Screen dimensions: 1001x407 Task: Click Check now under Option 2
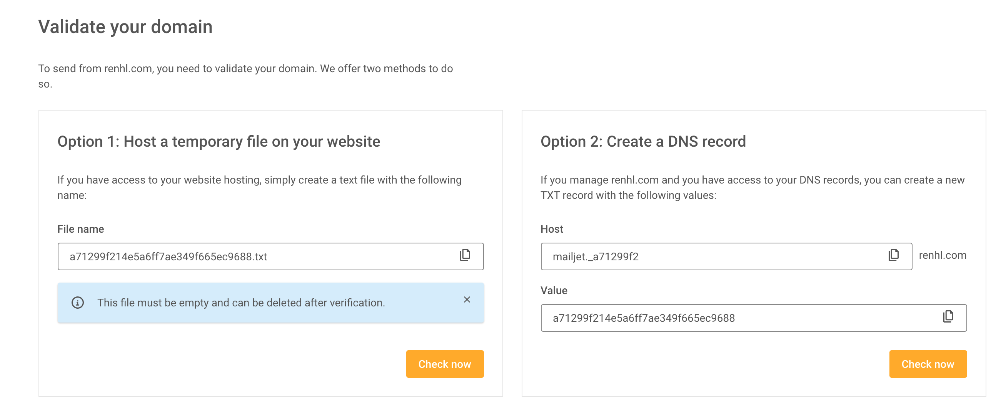point(928,364)
